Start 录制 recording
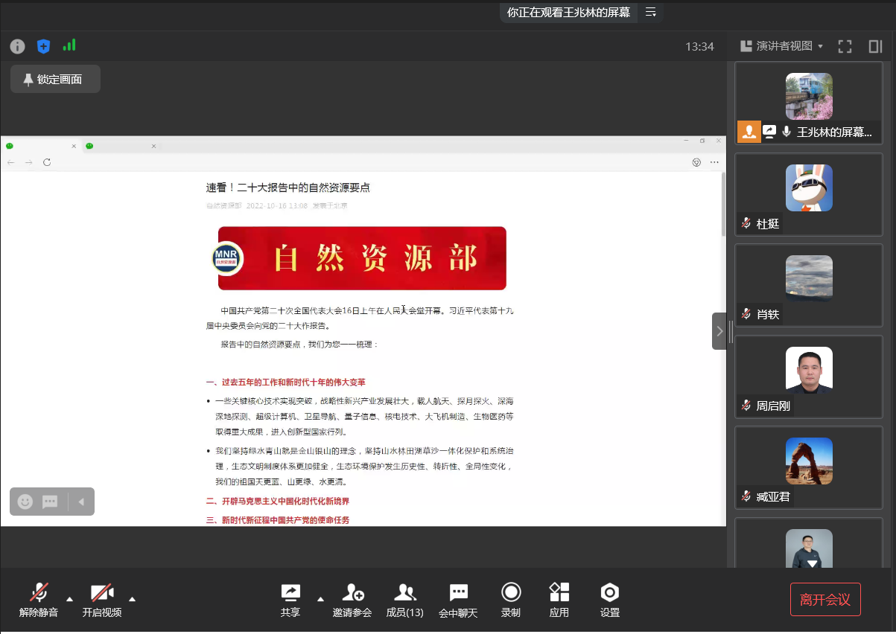Image resolution: width=896 pixels, height=634 pixels. 510,600
